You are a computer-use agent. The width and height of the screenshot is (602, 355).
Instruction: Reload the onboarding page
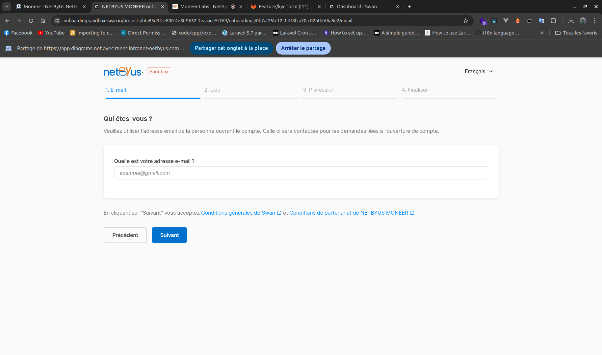[x=31, y=21]
